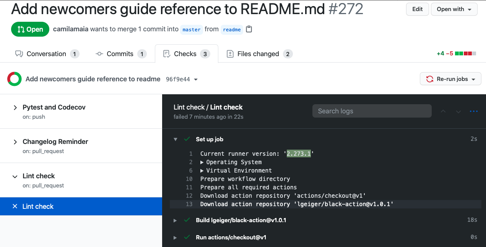Click 'lgeiger/black-action@v1.0.1' download log line
Screen dimensions: 486x247
point(297,204)
